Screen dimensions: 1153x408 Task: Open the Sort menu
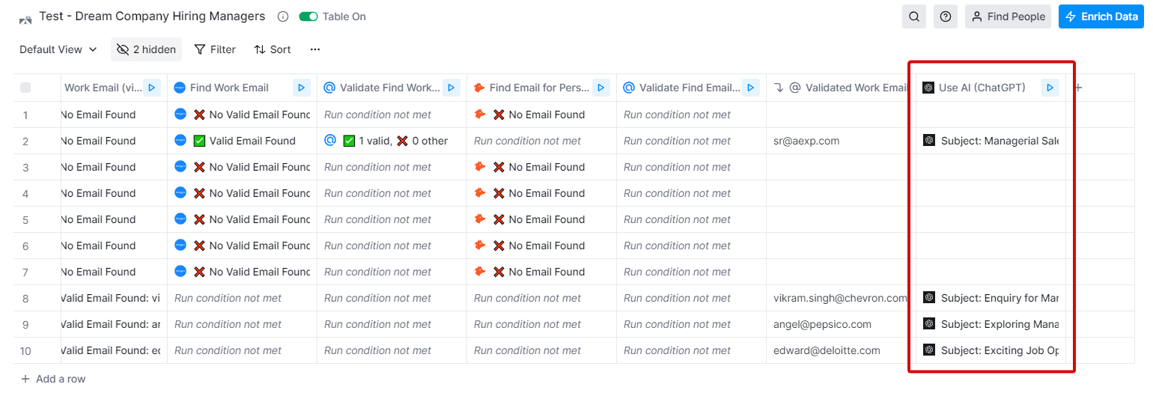[x=273, y=49]
